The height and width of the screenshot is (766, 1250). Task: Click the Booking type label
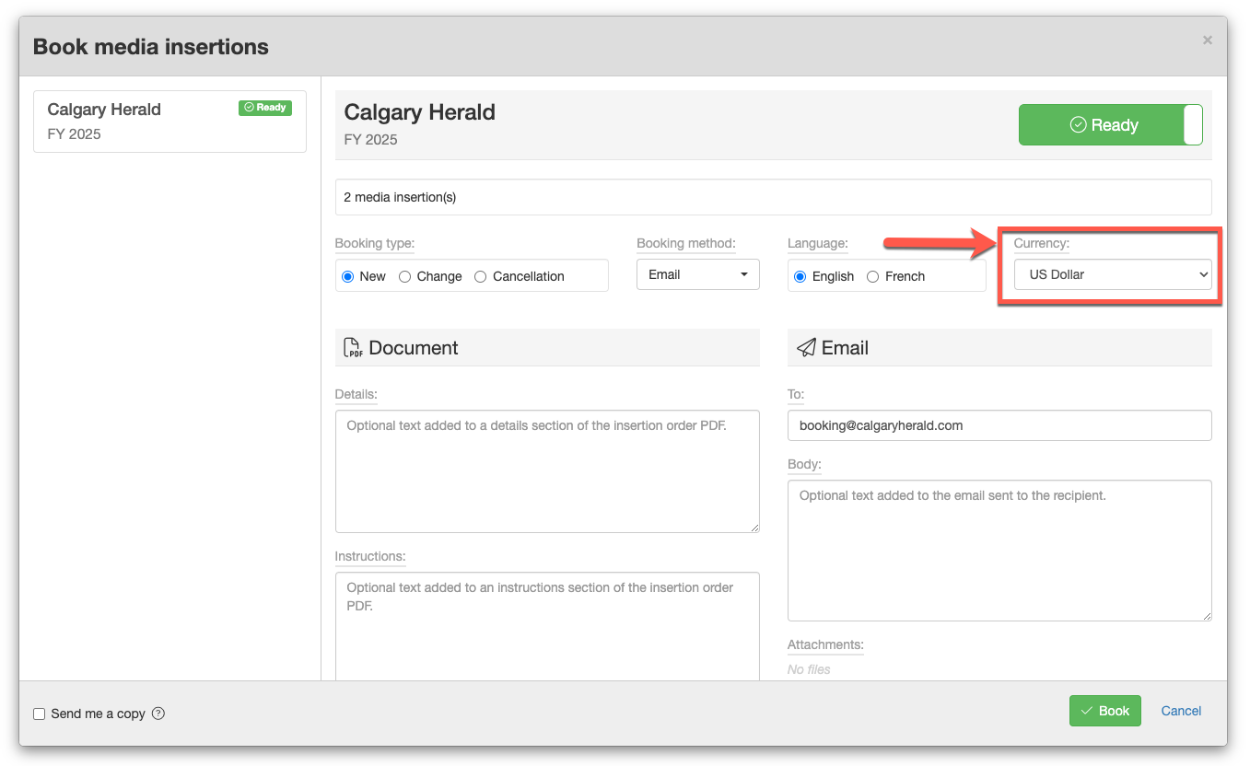point(375,244)
